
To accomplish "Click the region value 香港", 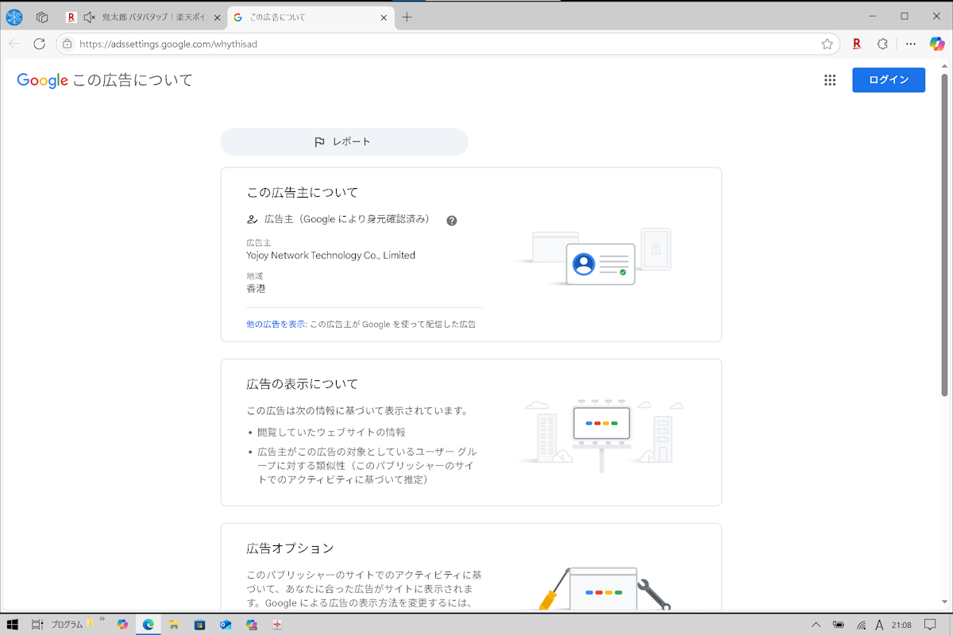I will tap(256, 289).
